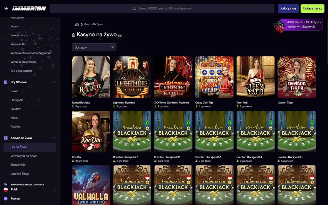Open Wysoka Maksymalna Wygrana category
Screen dimensions: 328x205
click(30, 53)
